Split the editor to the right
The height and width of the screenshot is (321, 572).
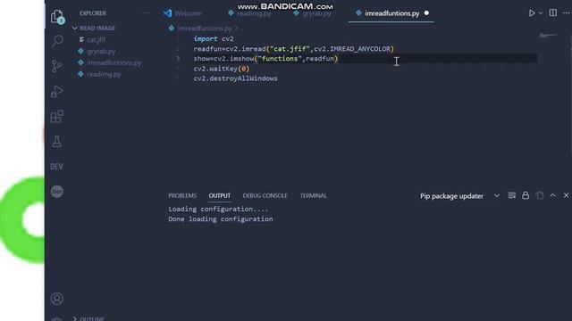553,12
